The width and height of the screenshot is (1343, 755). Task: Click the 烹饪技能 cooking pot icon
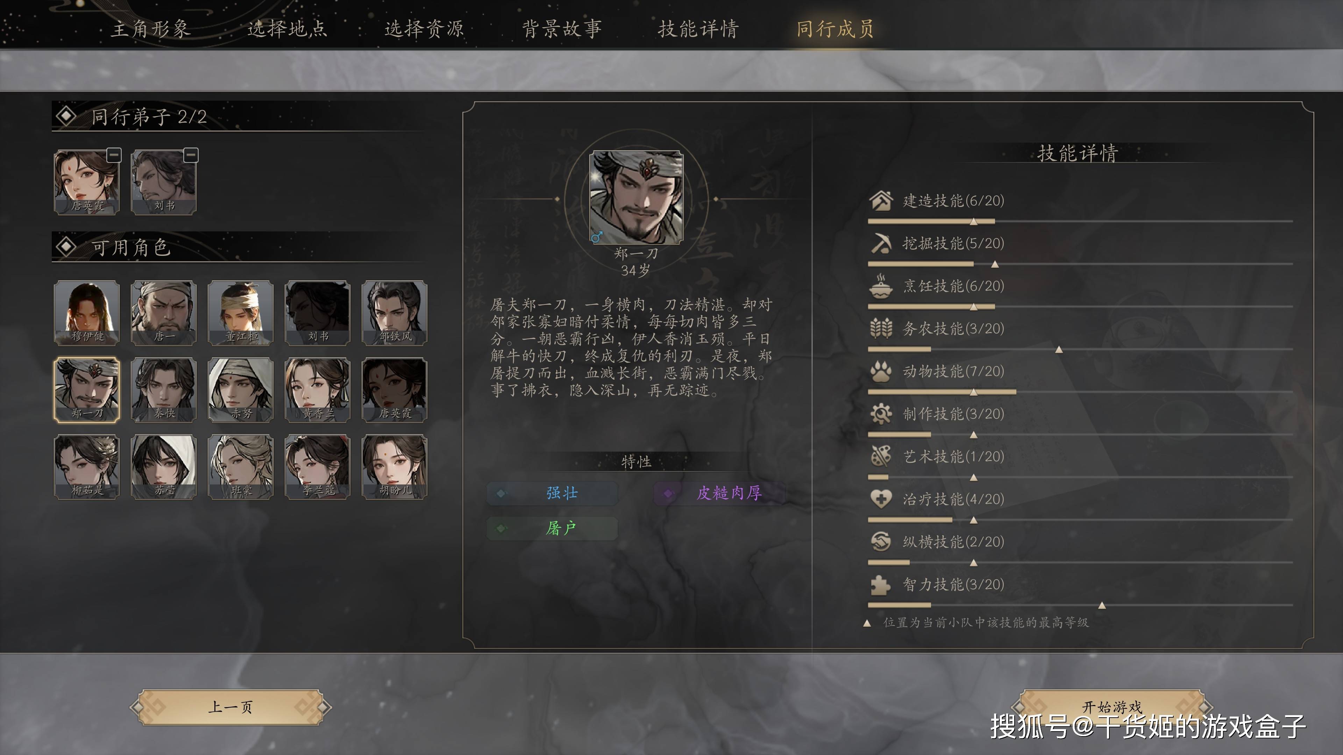click(881, 286)
